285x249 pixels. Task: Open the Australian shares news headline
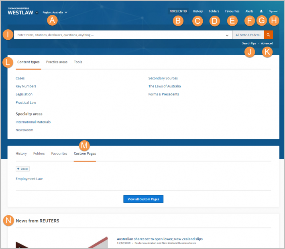[x=160, y=239]
